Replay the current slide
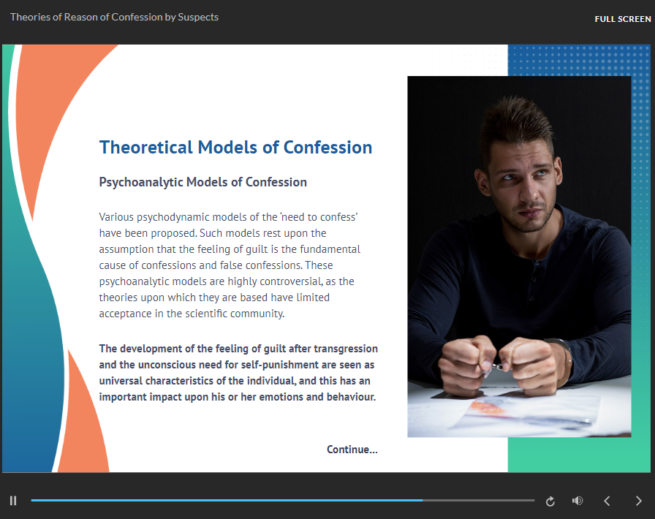The image size is (655, 519). tap(550, 501)
